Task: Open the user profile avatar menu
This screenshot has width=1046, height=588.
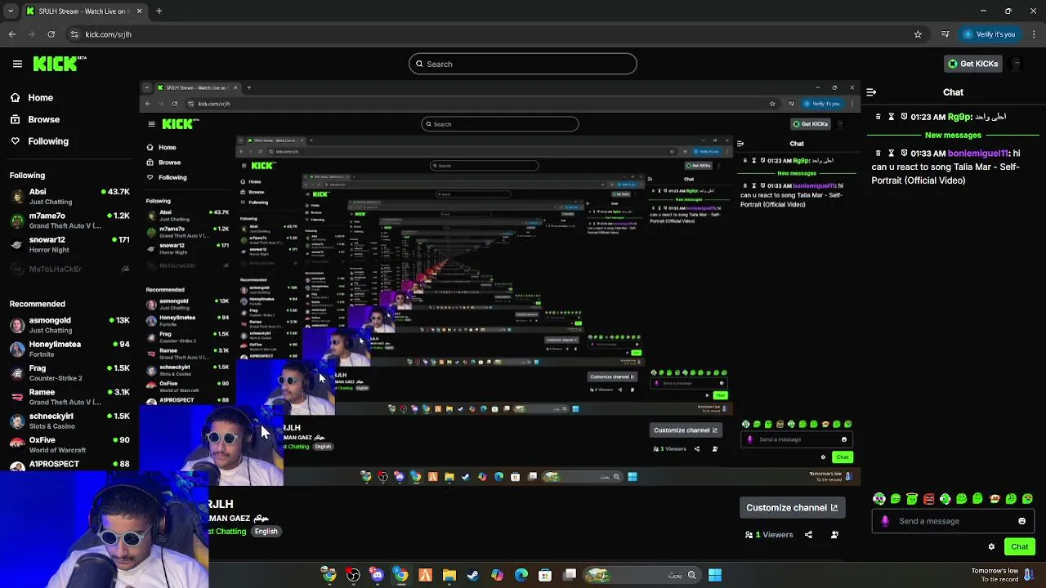Action: pyautogui.click(x=1017, y=64)
